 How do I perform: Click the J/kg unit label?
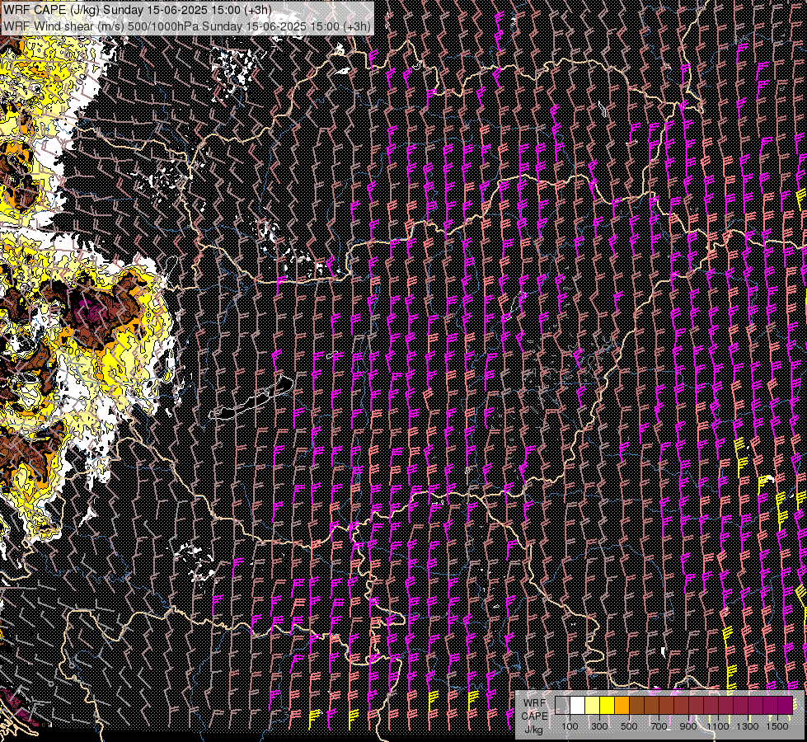533,730
